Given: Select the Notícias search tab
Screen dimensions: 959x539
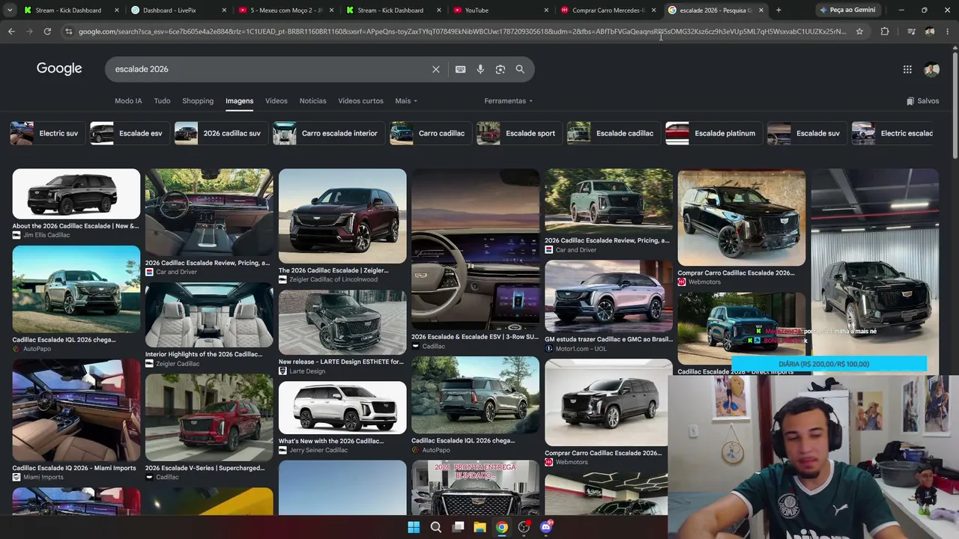Looking at the screenshot, I should [312, 101].
